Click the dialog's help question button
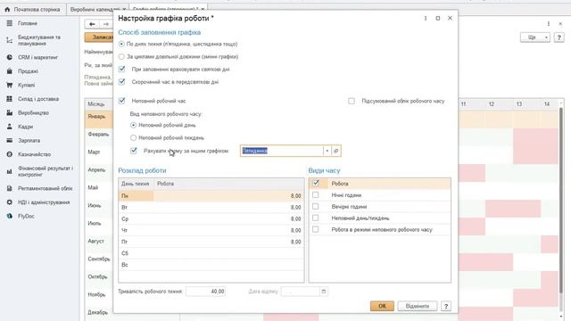 click(446, 306)
